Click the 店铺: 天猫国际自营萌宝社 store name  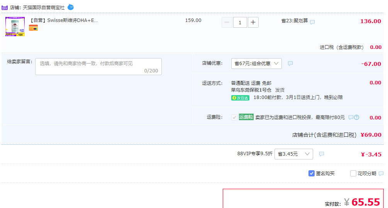(37, 8)
